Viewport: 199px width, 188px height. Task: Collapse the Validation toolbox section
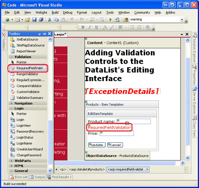tap(12, 57)
